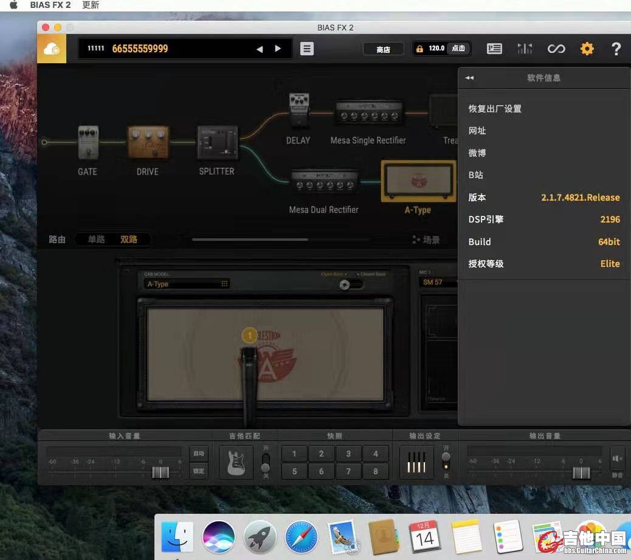This screenshot has height=560, width=631.
Task: Switch routing to 双路 dual path
Action: coord(129,240)
